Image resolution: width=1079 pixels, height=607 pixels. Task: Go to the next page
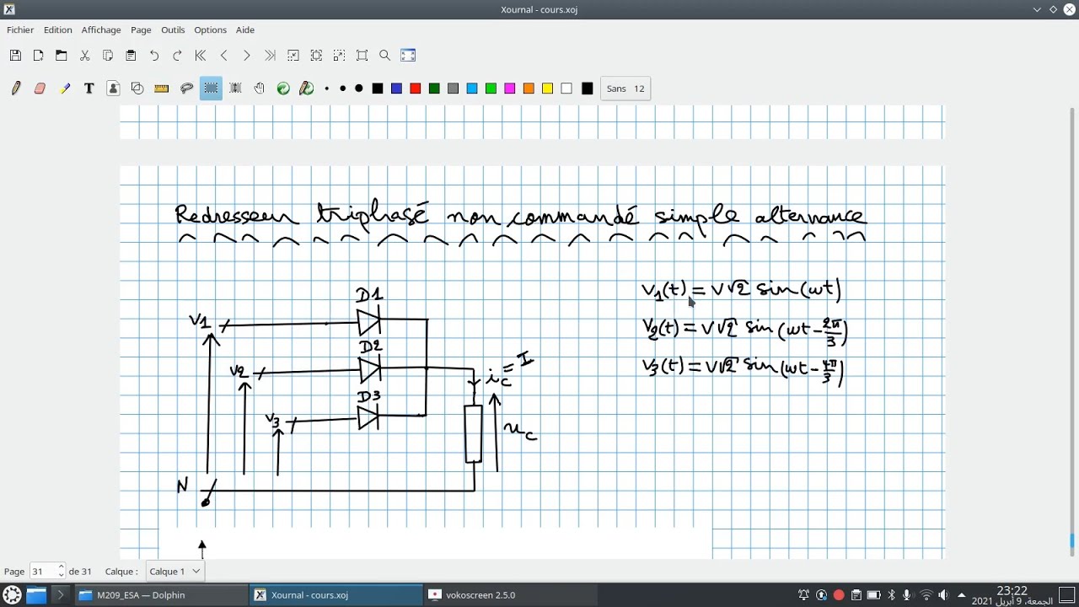click(246, 56)
